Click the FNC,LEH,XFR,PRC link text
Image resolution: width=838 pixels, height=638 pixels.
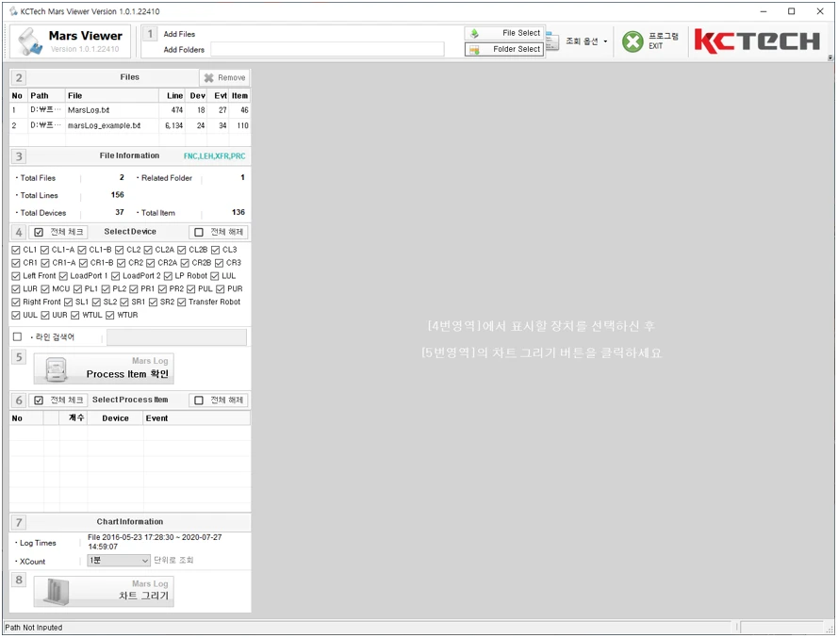(214, 156)
